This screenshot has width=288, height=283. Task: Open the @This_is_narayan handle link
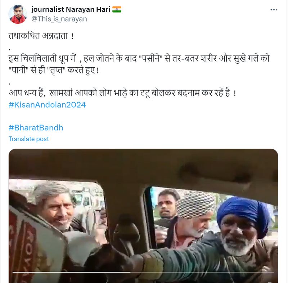click(x=59, y=19)
